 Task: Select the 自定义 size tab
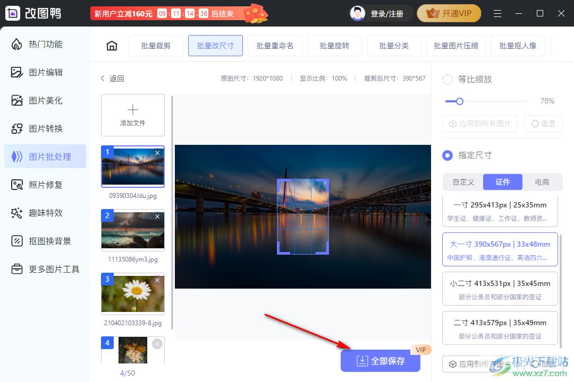click(463, 182)
